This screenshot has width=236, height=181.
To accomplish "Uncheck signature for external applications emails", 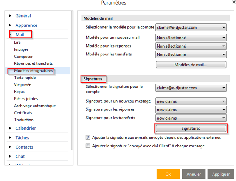I will tap(88, 137).
